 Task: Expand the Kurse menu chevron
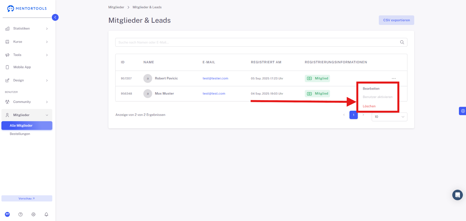(x=47, y=42)
